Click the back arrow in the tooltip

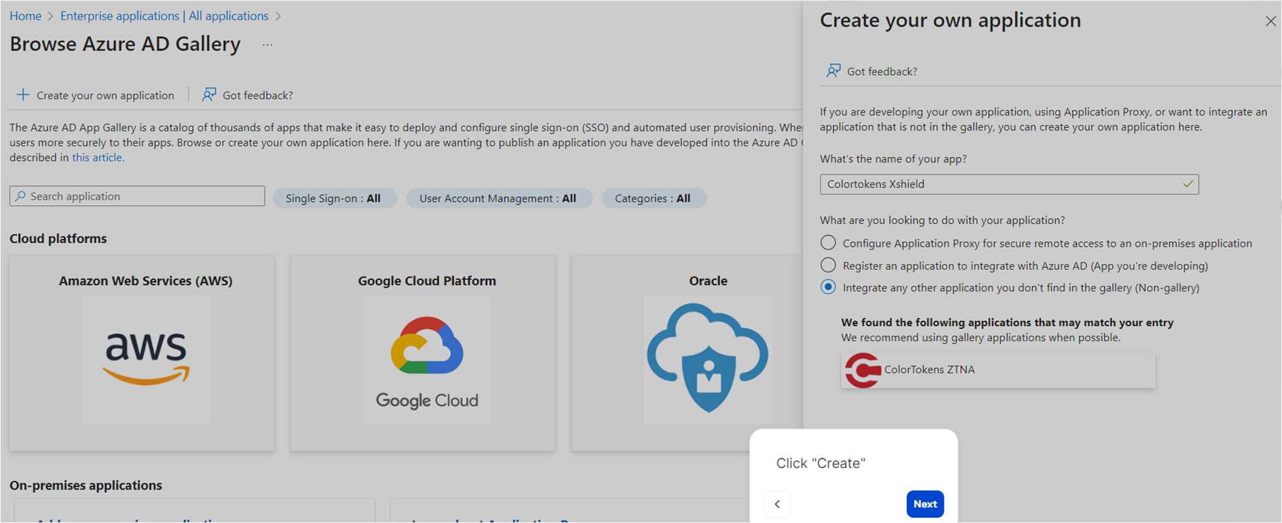pos(777,503)
